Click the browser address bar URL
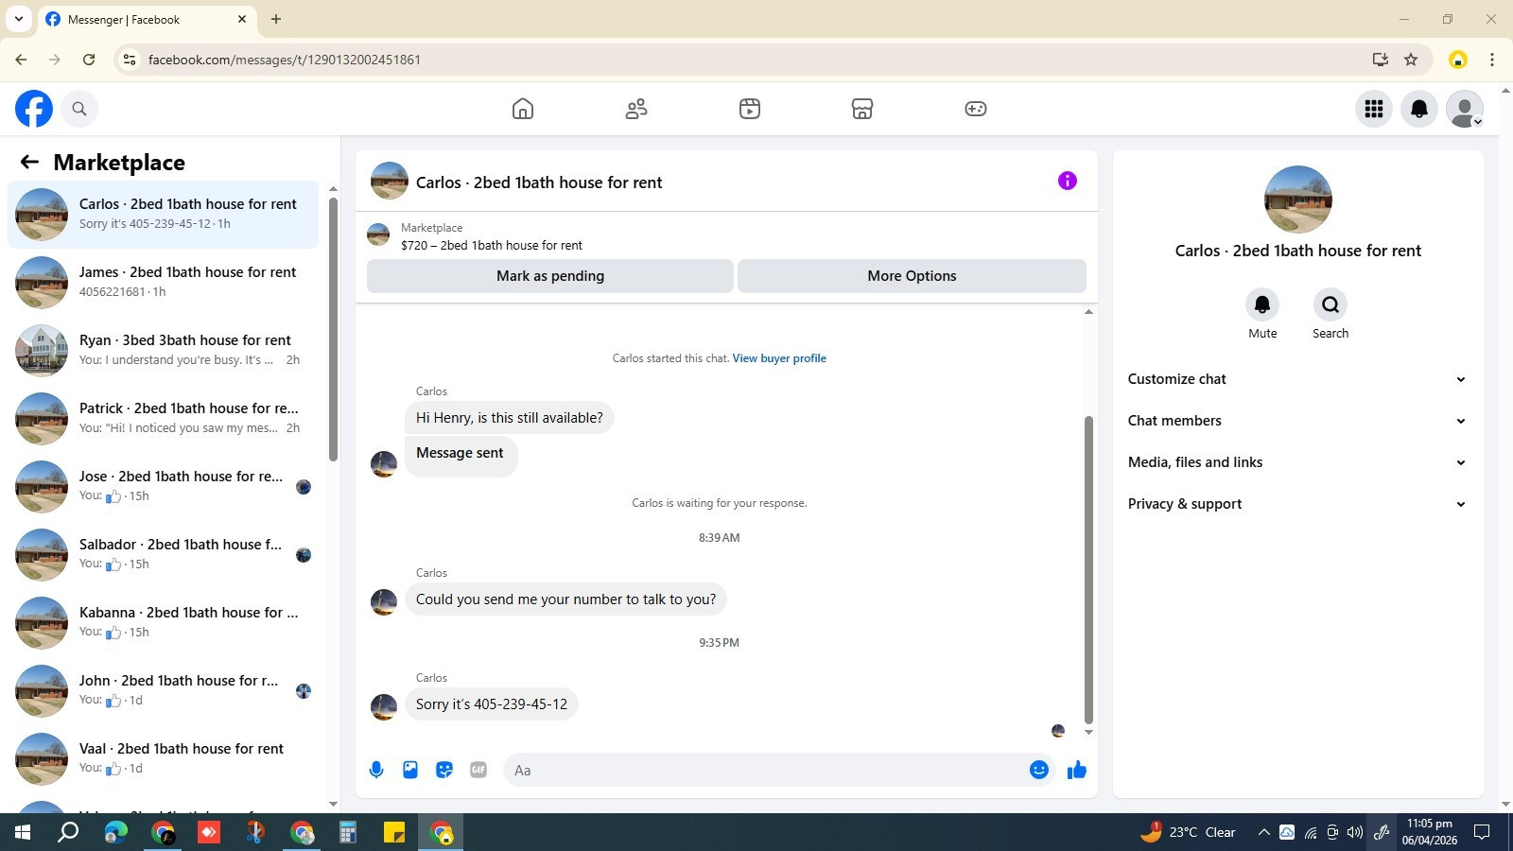The height and width of the screenshot is (851, 1513). point(285,60)
